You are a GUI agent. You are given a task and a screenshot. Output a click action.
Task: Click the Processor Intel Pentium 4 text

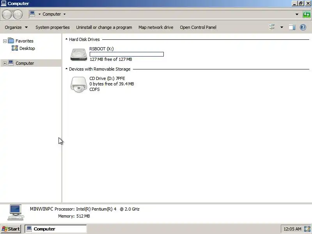(97, 209)
